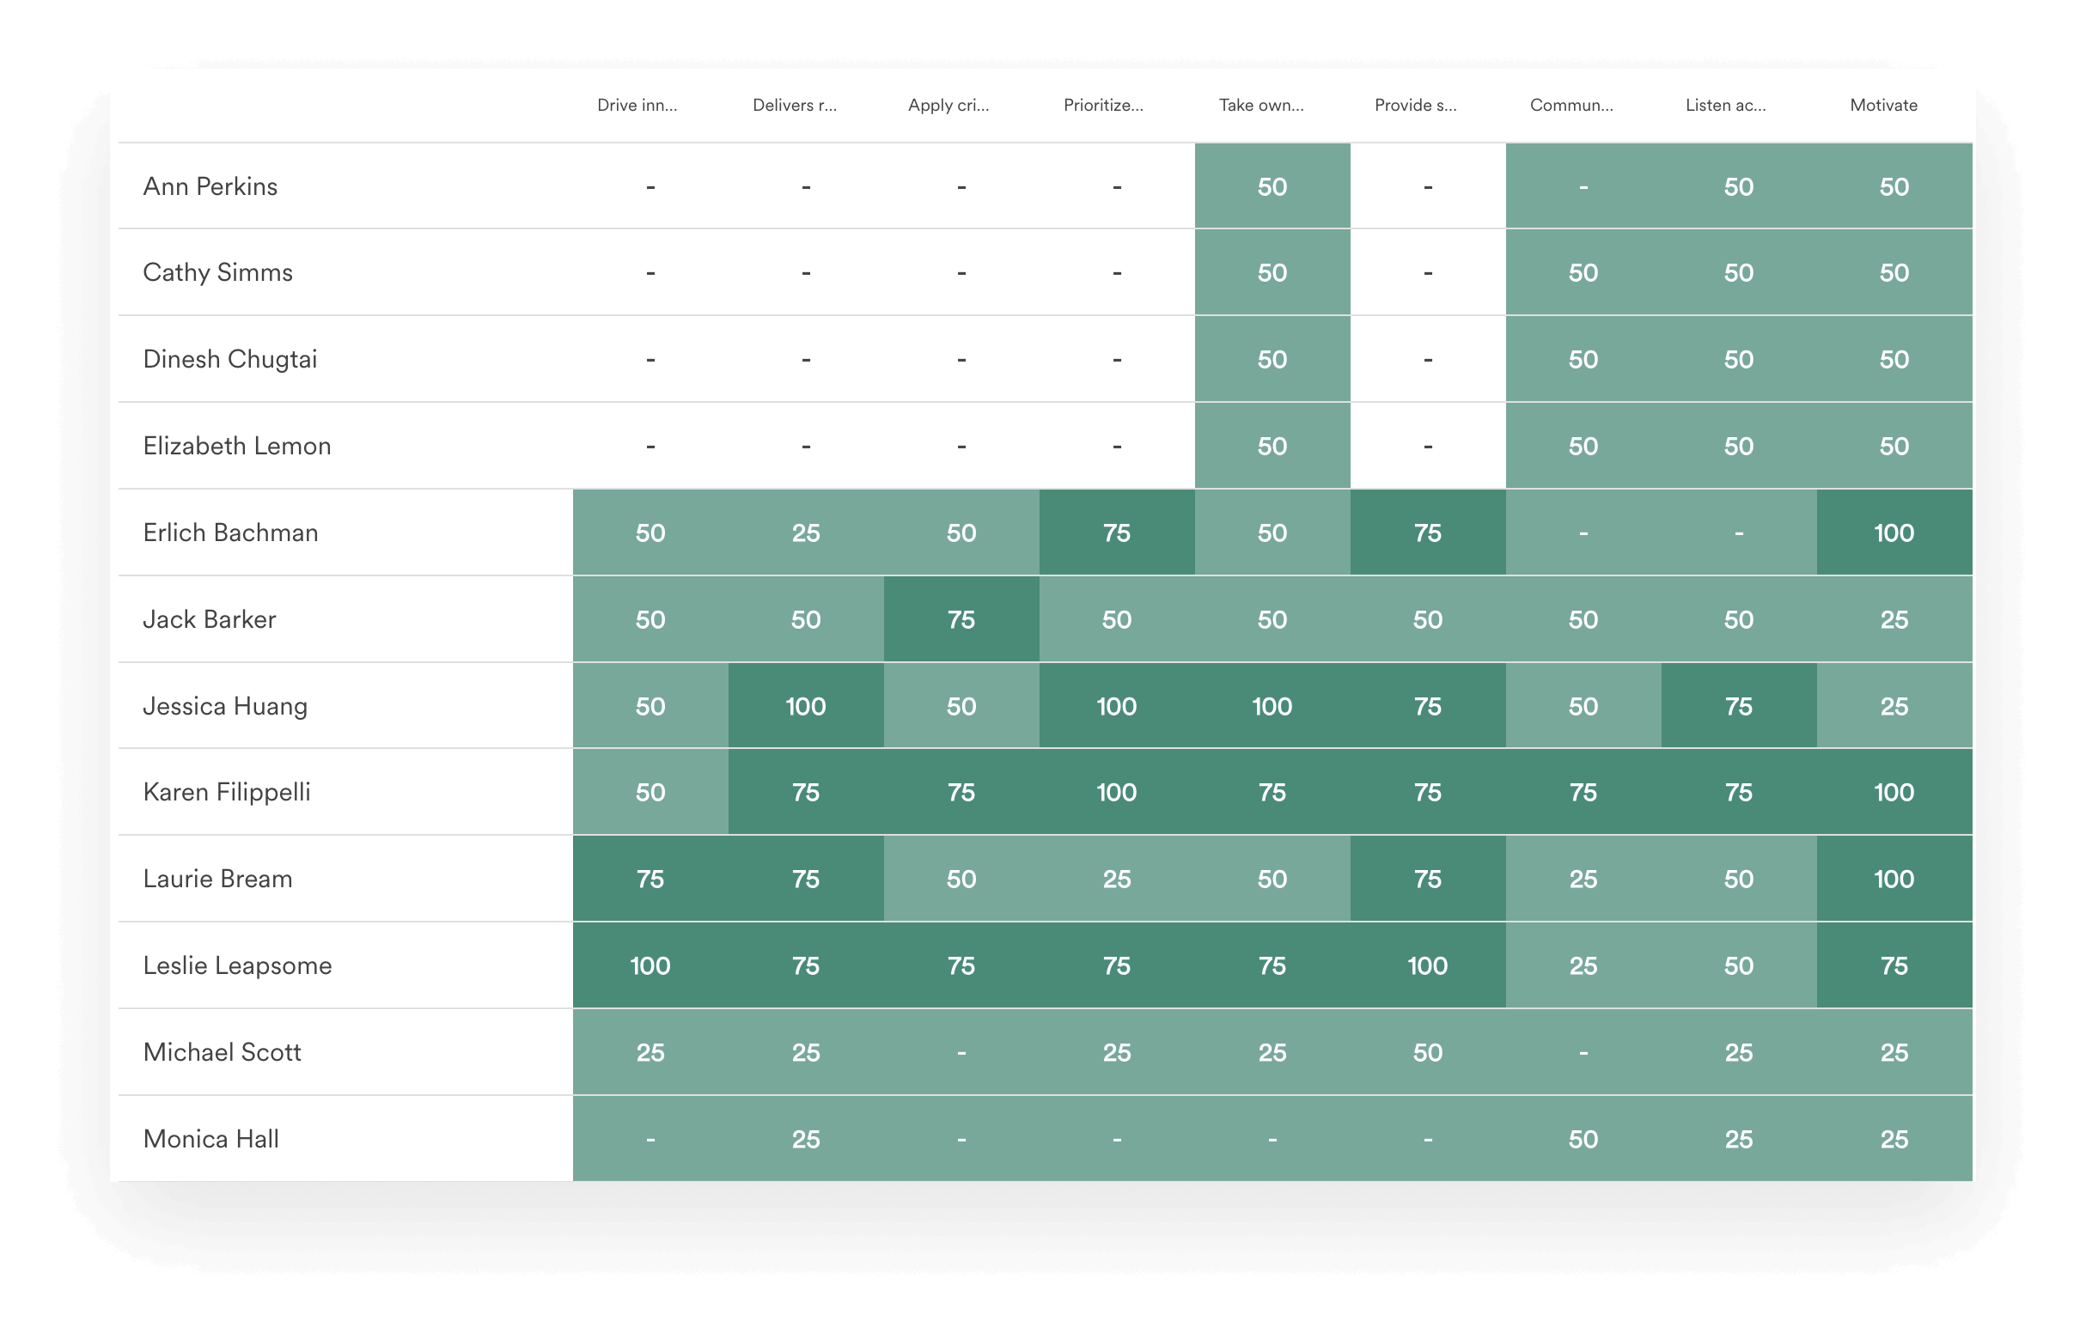Select the Commun... column header
2086x1333 pixels.
click(1571, 105)
